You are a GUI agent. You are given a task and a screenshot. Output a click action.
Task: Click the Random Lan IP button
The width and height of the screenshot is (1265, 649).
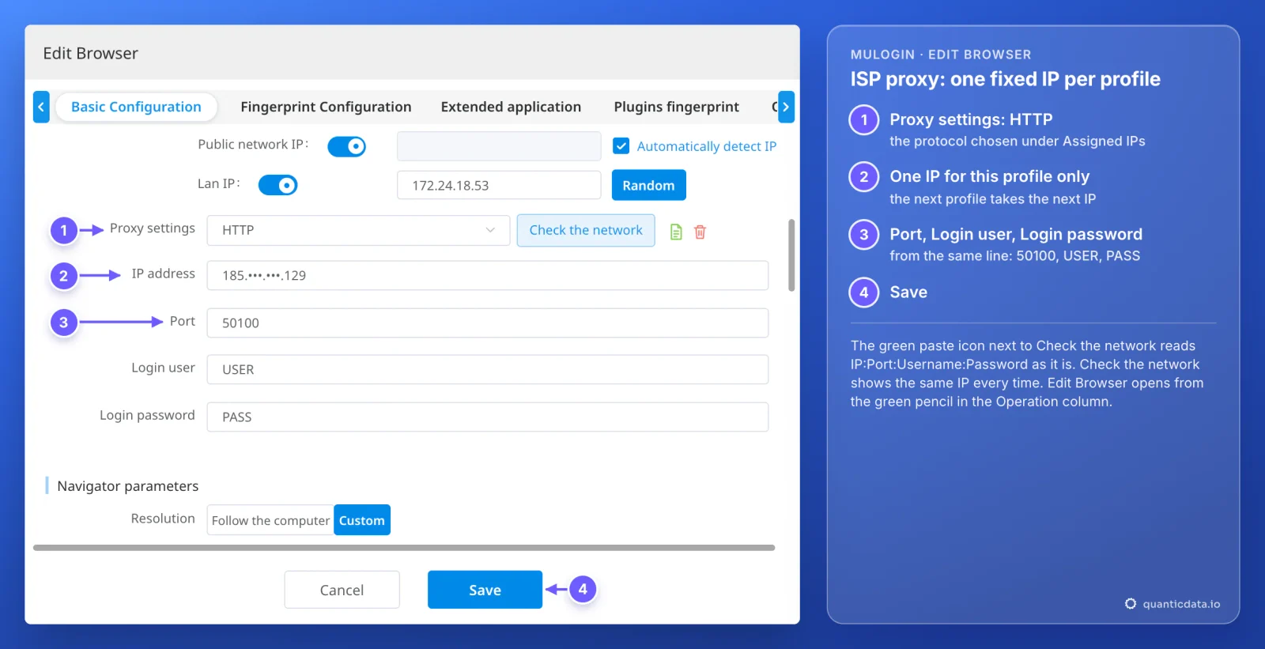648,185
